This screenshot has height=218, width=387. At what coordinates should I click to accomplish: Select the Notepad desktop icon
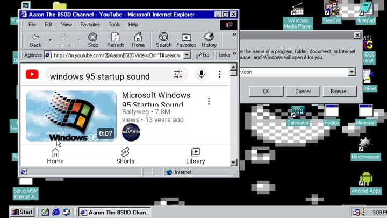tap(365, 12)
